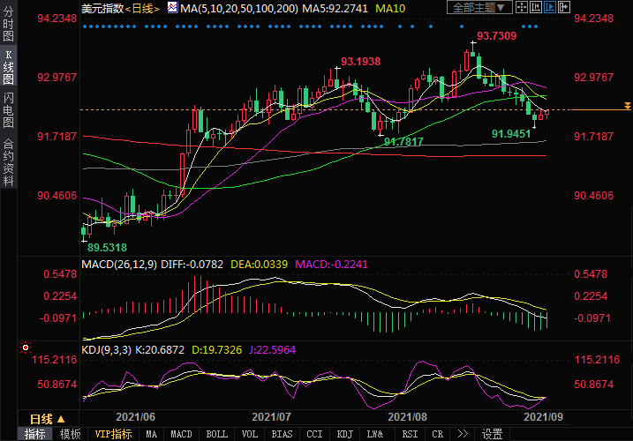
Task: Open the 合约资料 side tab
Action: [9, 163]
